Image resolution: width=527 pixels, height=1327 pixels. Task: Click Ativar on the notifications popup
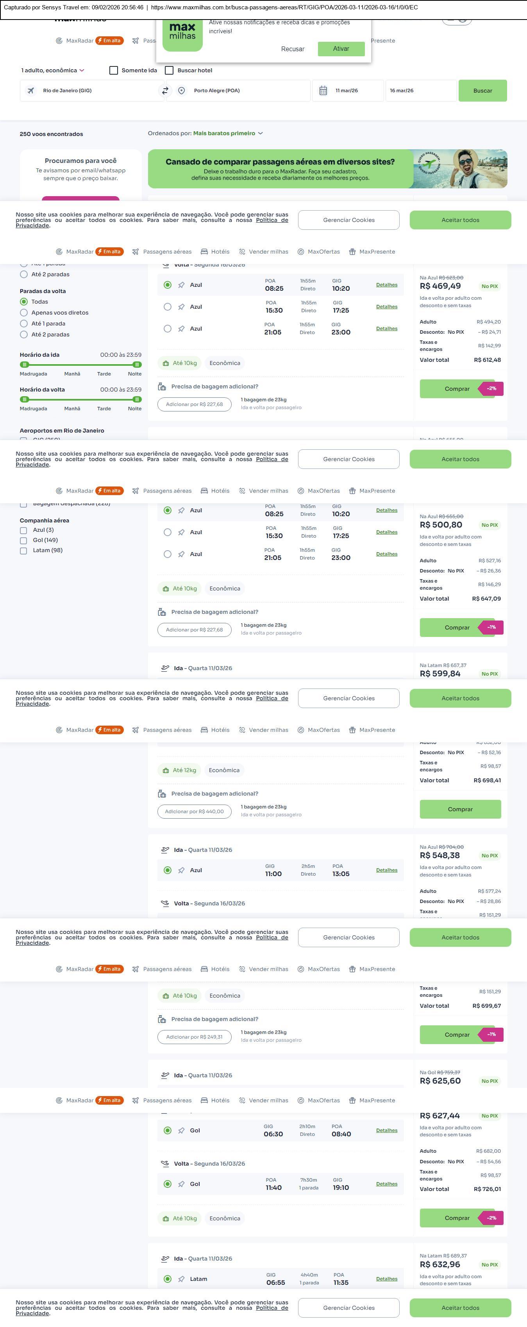(341, 49)
